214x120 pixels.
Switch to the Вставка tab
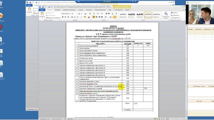(58, 10)
